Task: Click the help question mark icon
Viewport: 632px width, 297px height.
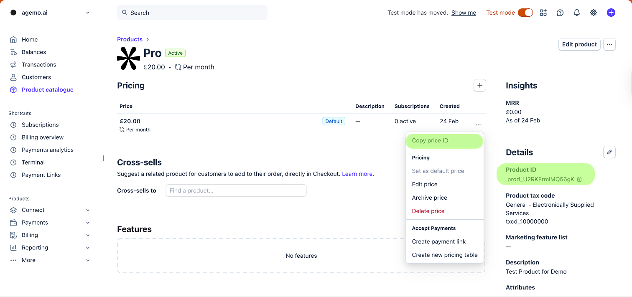Action: point(560,13)
